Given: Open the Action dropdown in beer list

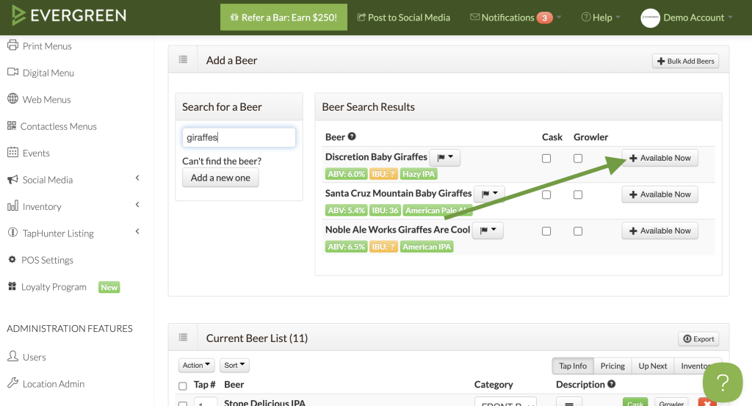Looking at the screenshot, I should tap(197, 365).
